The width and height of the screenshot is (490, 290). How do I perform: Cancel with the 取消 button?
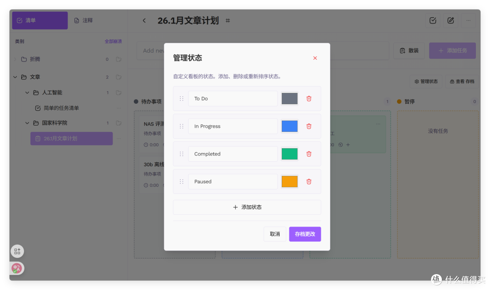pos(274,234)
